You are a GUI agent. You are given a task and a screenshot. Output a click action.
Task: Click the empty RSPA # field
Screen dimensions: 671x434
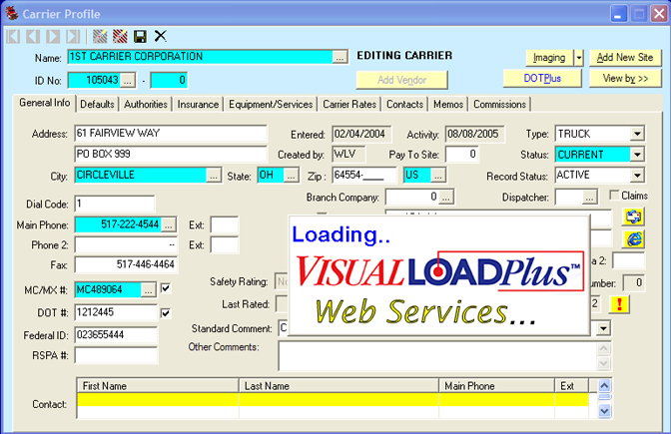click(116, 355)
